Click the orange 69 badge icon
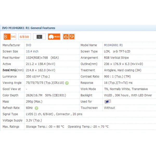The image size is (156, 156). point(69,37)
